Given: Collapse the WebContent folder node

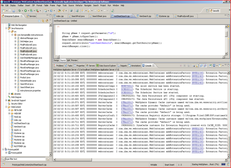Looking at the screenshot, I should click(6, 107).
